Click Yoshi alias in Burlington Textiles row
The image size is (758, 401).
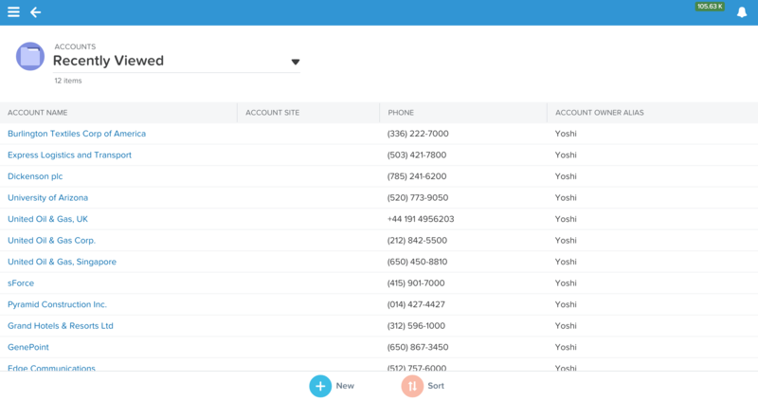(x=566, y=134)
